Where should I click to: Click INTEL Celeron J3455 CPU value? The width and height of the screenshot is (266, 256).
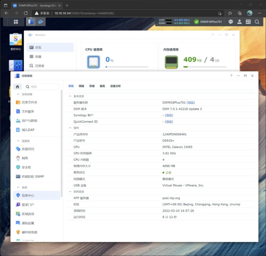[177, 147]
